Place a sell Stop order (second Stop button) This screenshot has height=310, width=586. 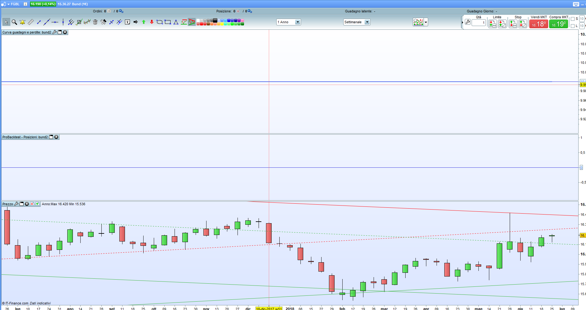click(523, 24)
